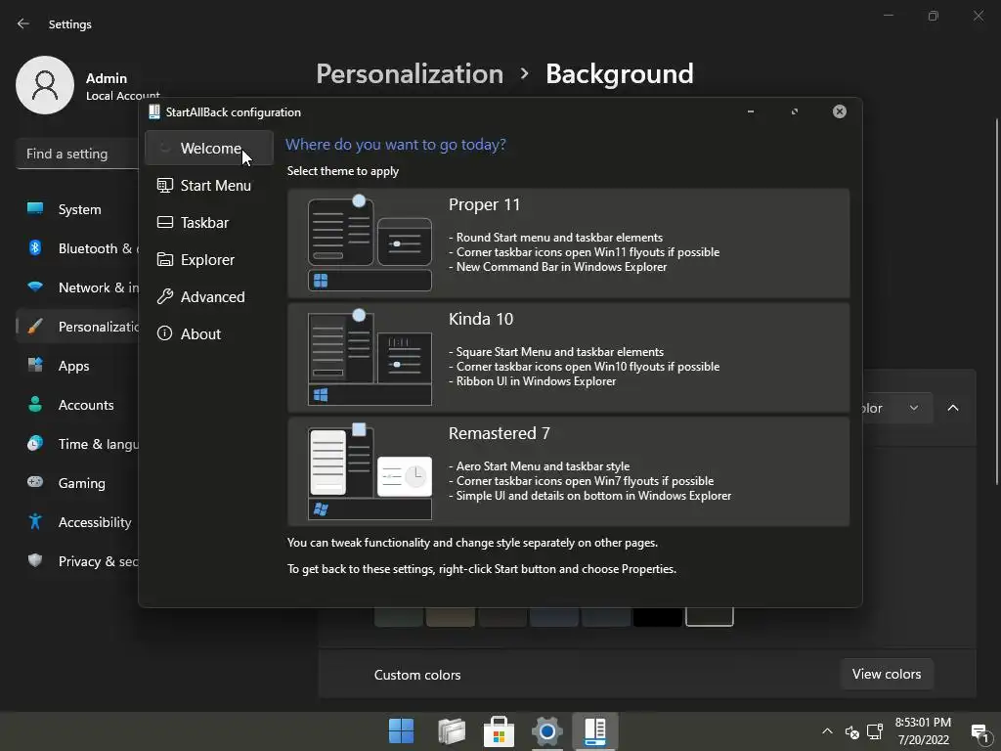Open Accounts in the Settings sidebar
1001x751 pixels.
pos(76,405)
